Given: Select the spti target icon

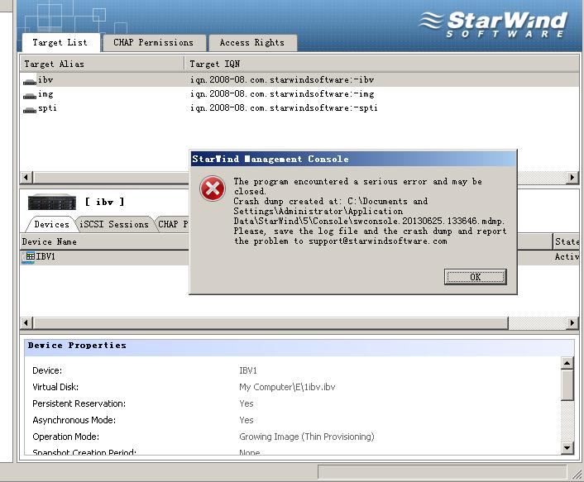Looking at the screenshot, I should [x=30, y=109].
